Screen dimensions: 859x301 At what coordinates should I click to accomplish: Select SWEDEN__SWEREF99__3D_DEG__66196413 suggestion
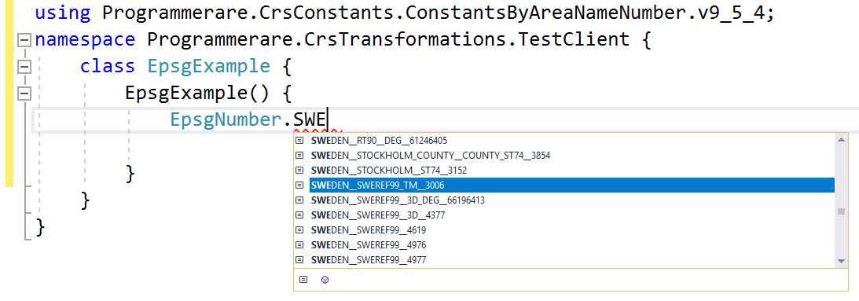click(563, 200)
